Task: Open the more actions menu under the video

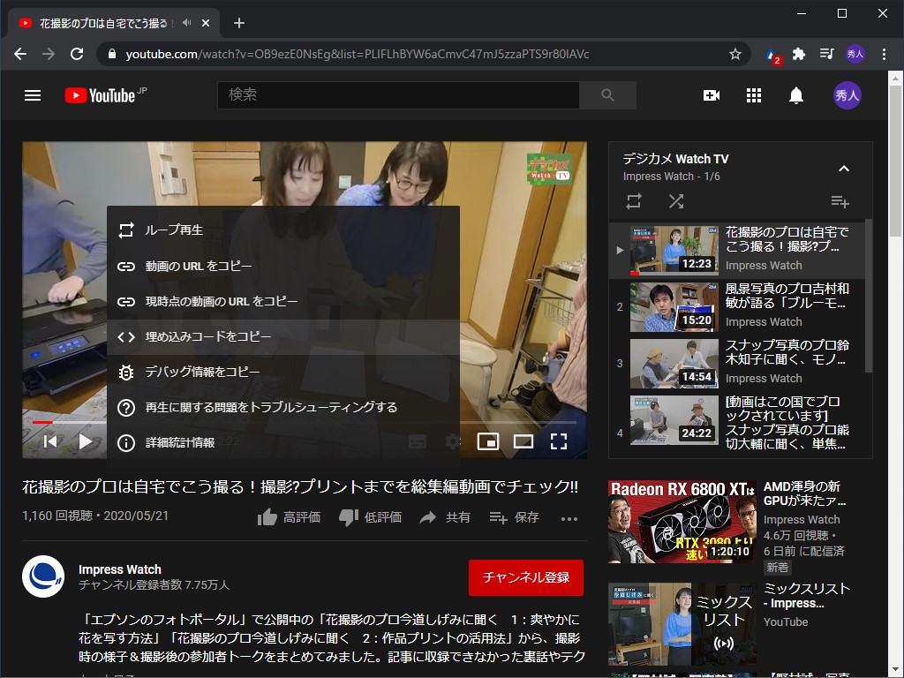Action: 569,518
